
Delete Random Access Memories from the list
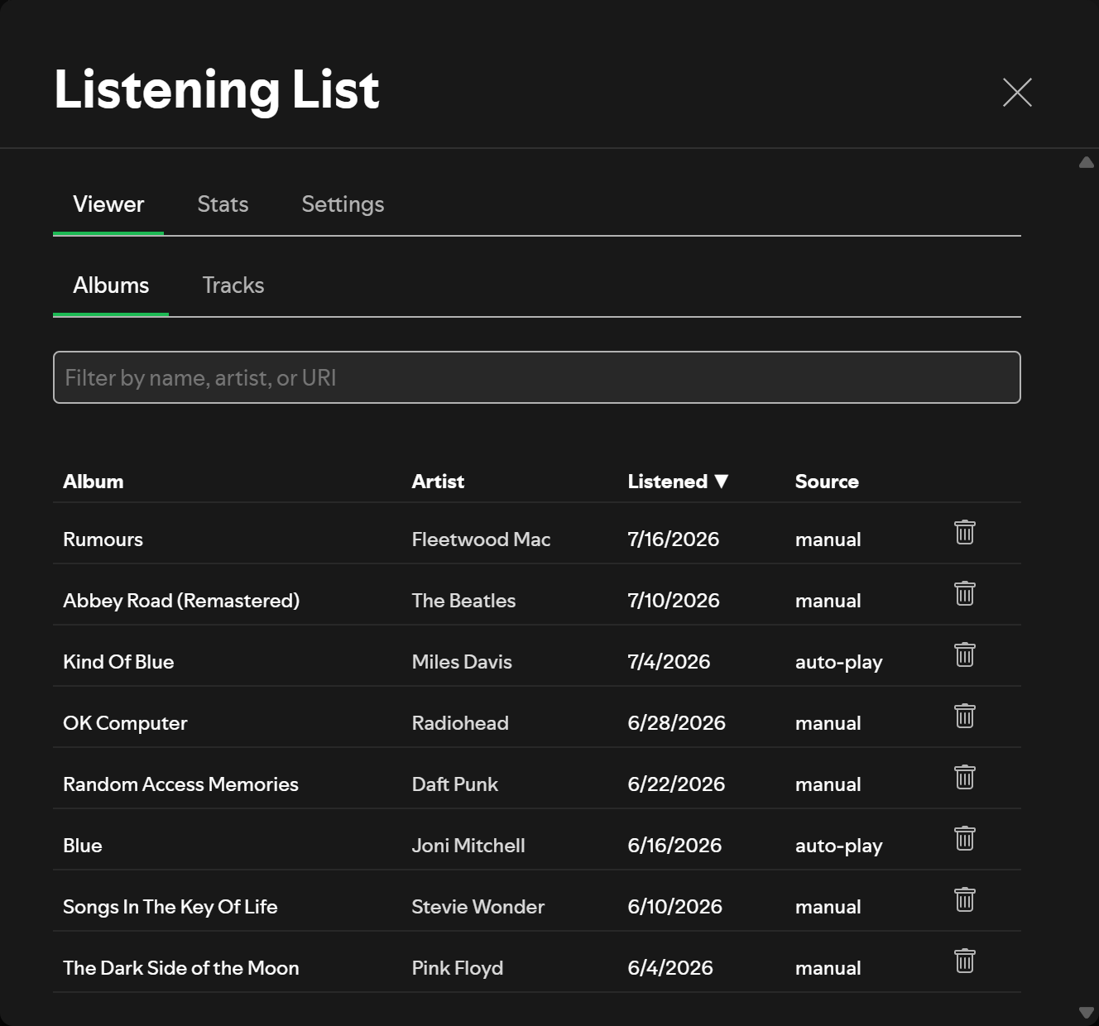click(965, 777)
